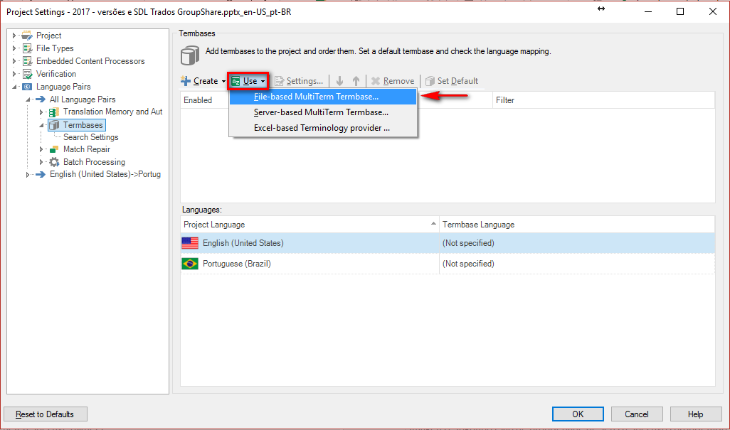Click the Settings... toolbar label
Screen dimensions: 730x430
click(x=305, y=81)
